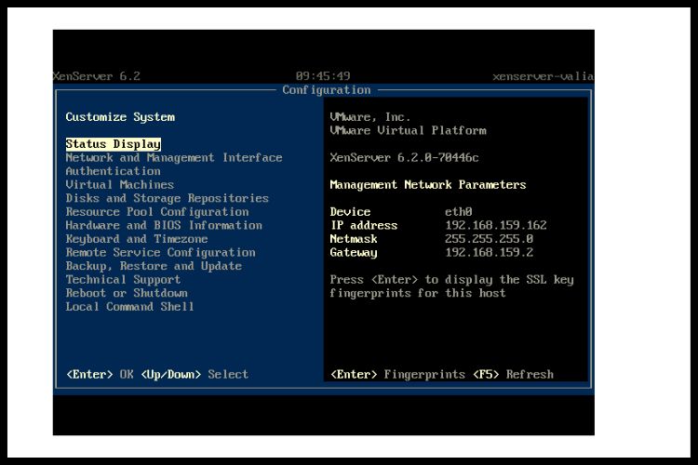Click the VMware, Inc. text
This screenshot has height=465, width=698.
369,117
